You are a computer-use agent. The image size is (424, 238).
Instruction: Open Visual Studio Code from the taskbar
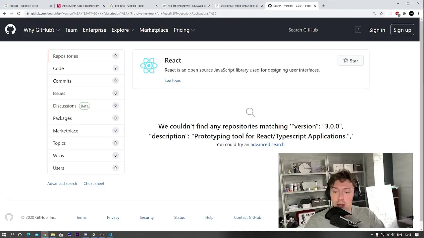tap(110, 235)
